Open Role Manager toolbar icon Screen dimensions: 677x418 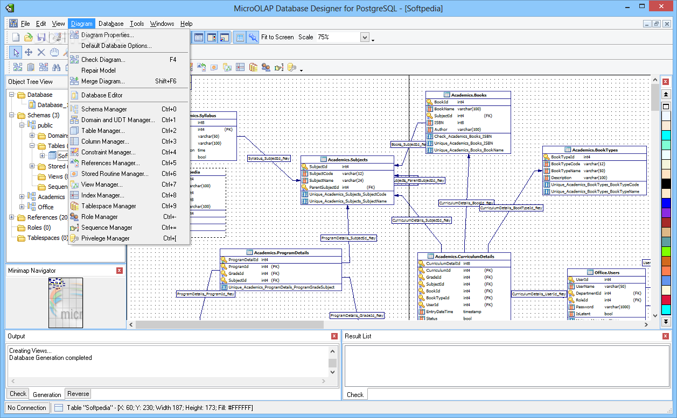point(266,67)
